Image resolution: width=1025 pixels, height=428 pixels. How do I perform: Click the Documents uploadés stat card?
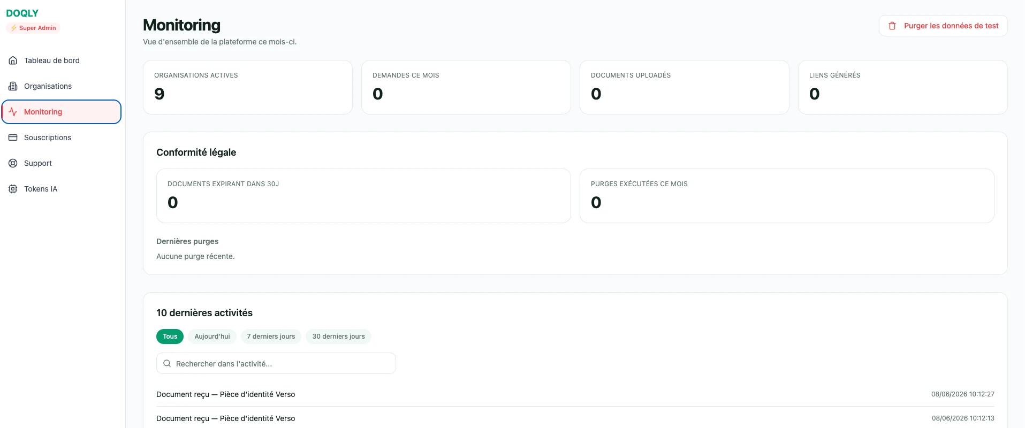pos(685,87)
